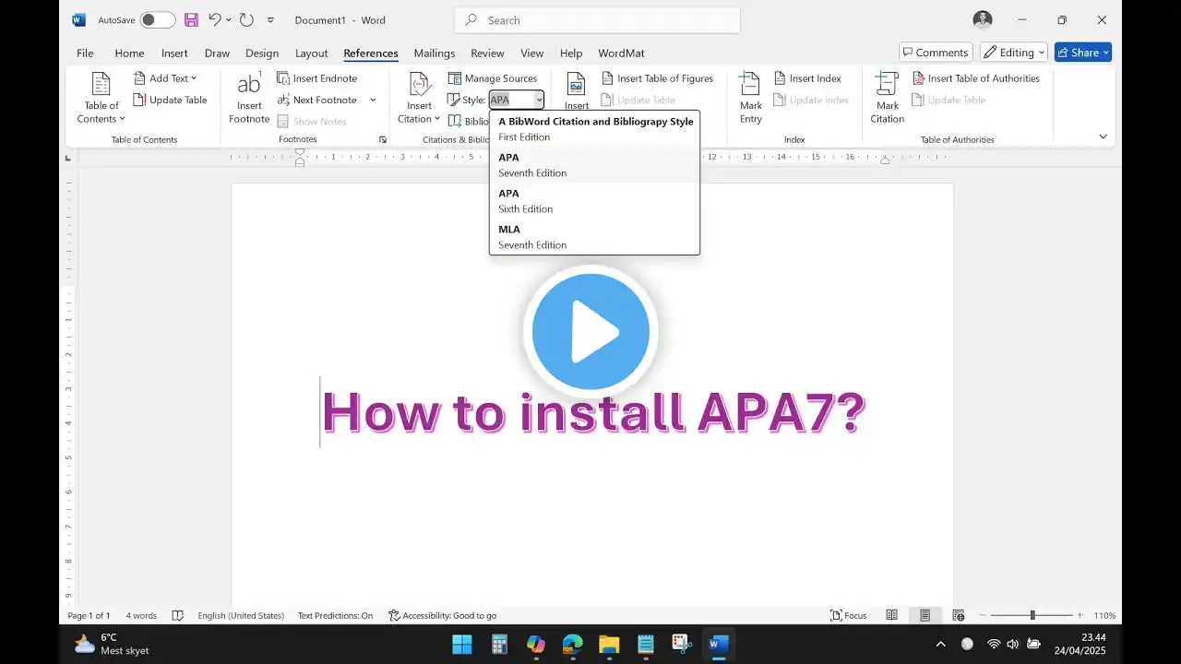1181x664 pixels.
Task: Open spelling check icon in status bar
Action: click(178, 615)
